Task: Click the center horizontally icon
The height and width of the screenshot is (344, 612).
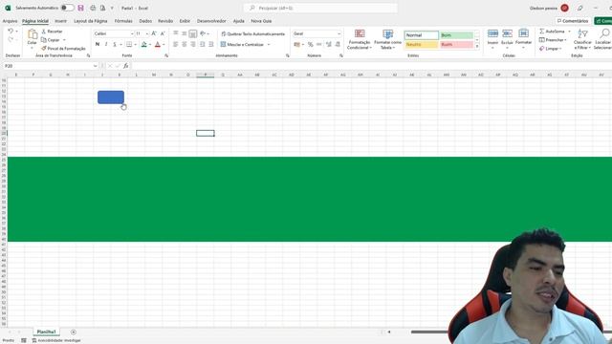Action: click(185, 45)
